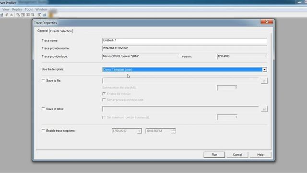Image resolution: width=307 pixels, height=173 pixels.
Task: Click the Save to file path field
Action: 180,81
